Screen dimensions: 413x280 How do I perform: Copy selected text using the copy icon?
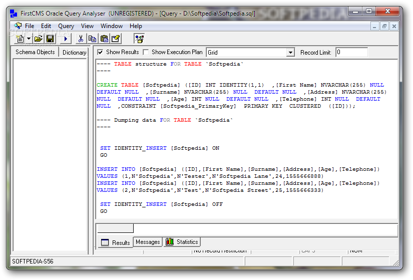click(x=92, y=39)
